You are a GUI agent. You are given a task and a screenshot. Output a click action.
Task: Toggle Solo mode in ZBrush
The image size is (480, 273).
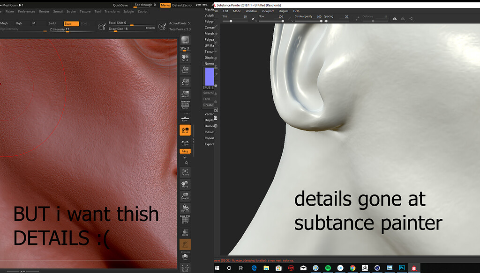(185, 256)
